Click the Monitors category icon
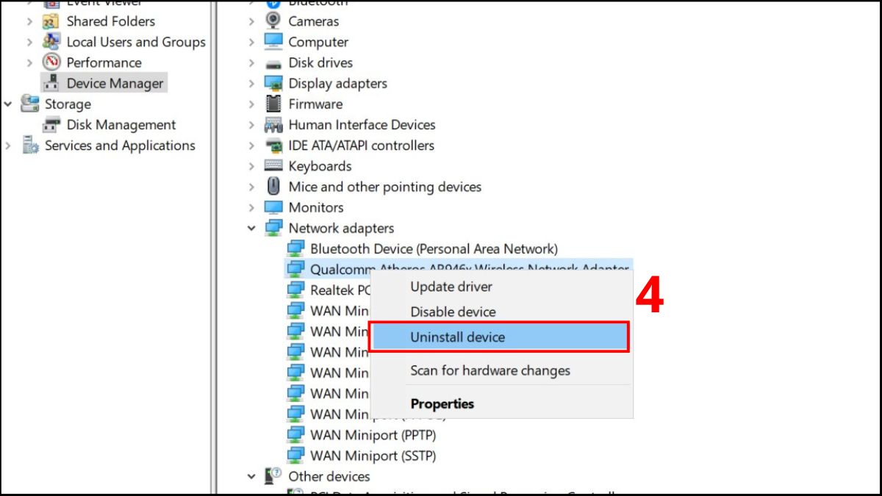Screen dimensions: 882x496 (x=272, y=207)
